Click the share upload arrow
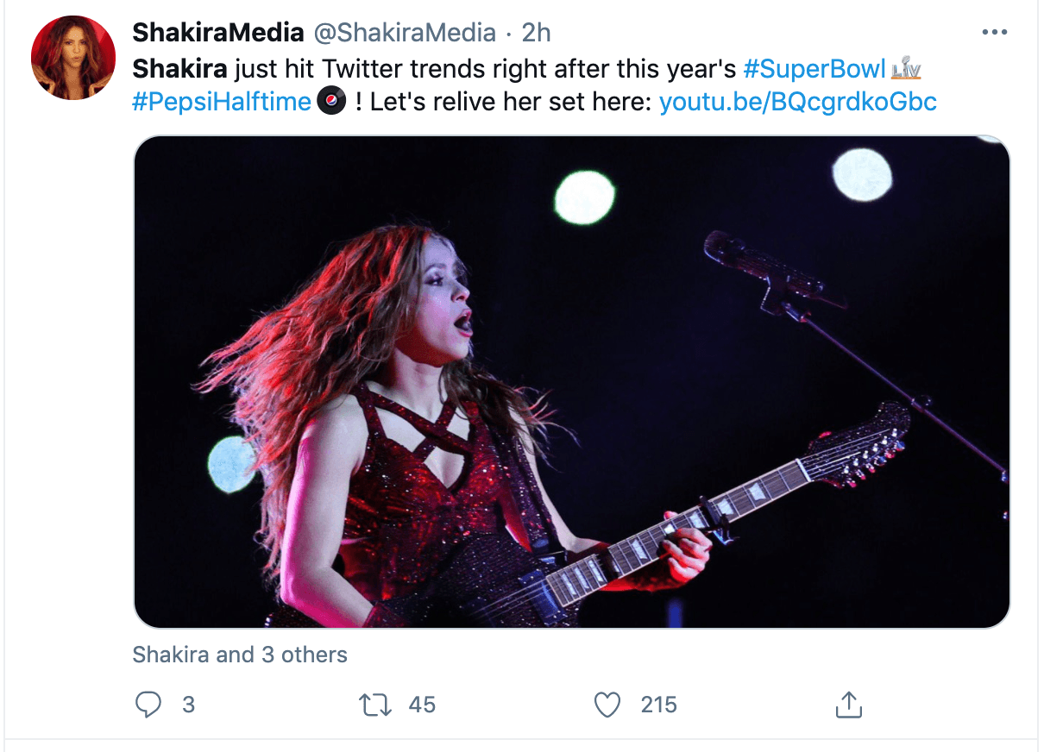Screen dimensions: 1044x752 click(849, 705)
